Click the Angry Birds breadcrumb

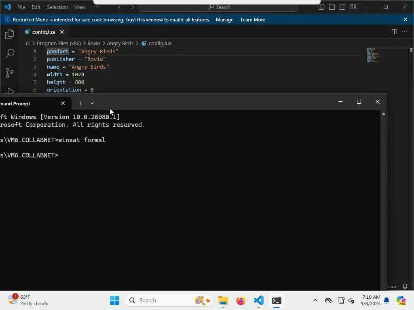(120, 43)
